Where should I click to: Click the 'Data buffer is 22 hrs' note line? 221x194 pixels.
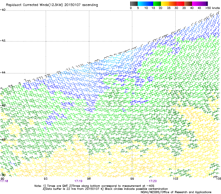pyautogui.click(x=105, y=189)
